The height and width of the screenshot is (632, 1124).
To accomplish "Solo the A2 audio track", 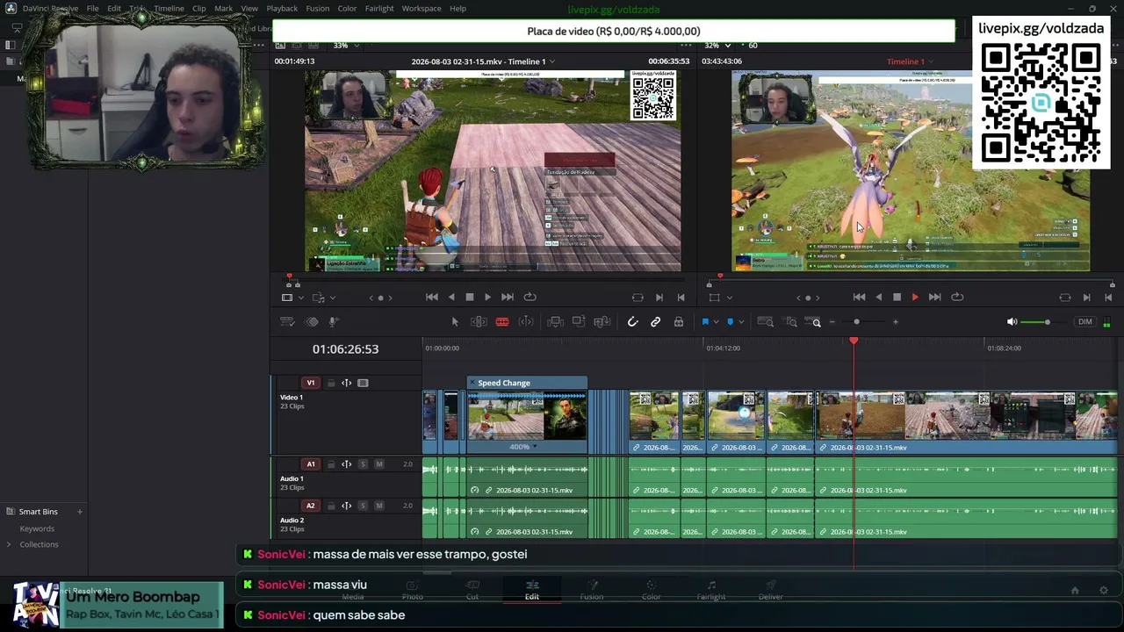I will [x=363, y=506].
